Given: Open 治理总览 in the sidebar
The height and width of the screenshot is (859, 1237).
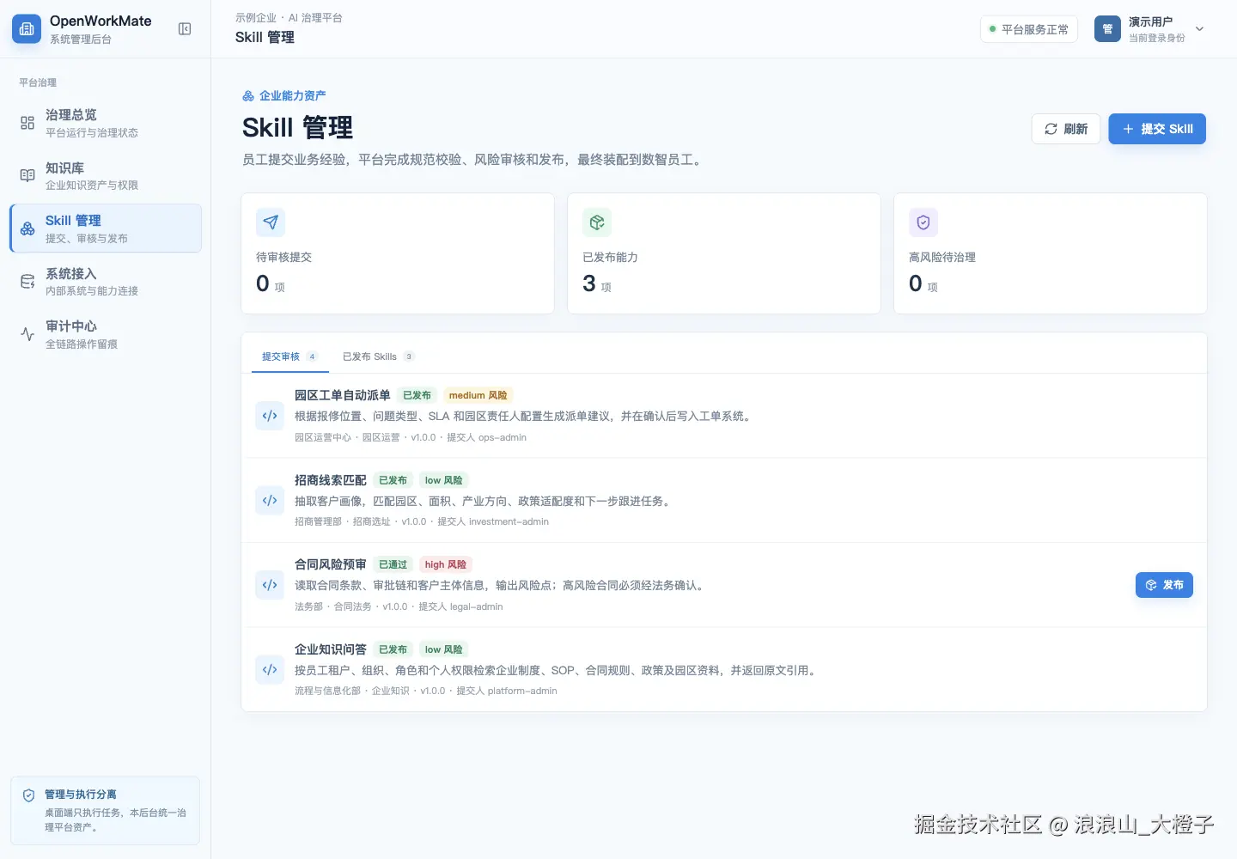Looking at the screenshot, I should pyautogui.click(x=106, y=123).
